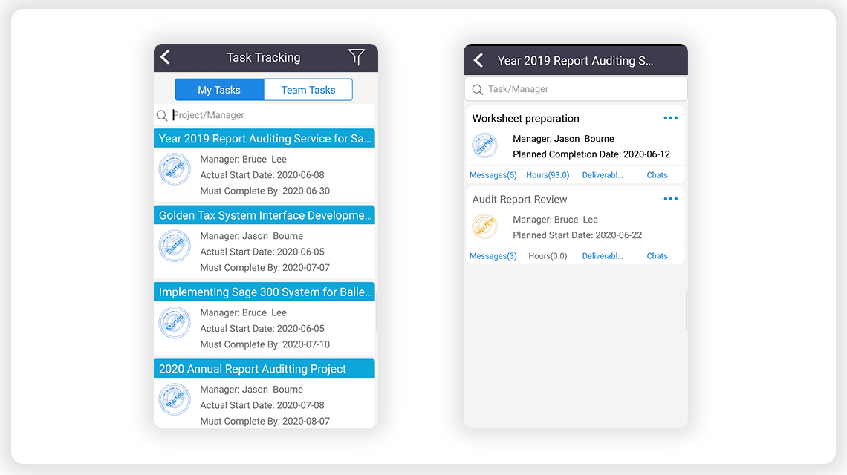Viewport: 847px width, 475px height.
Task: Go back from Task Tracking screen
Action: pyautogui.click(x=165, y=57)
